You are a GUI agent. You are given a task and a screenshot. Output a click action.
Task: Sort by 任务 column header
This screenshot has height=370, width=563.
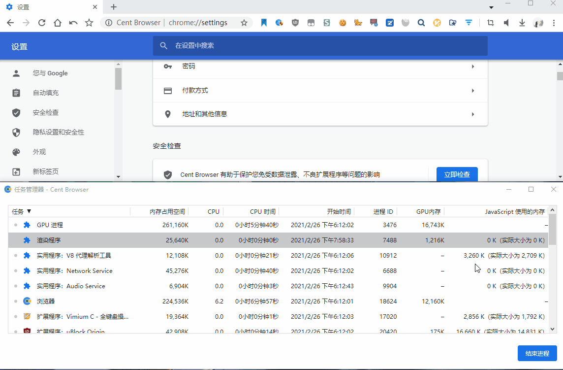[x=69, y=211]
